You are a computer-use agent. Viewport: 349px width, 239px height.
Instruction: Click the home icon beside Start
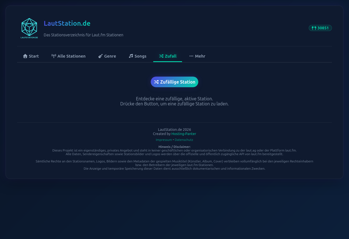point(25,56)
